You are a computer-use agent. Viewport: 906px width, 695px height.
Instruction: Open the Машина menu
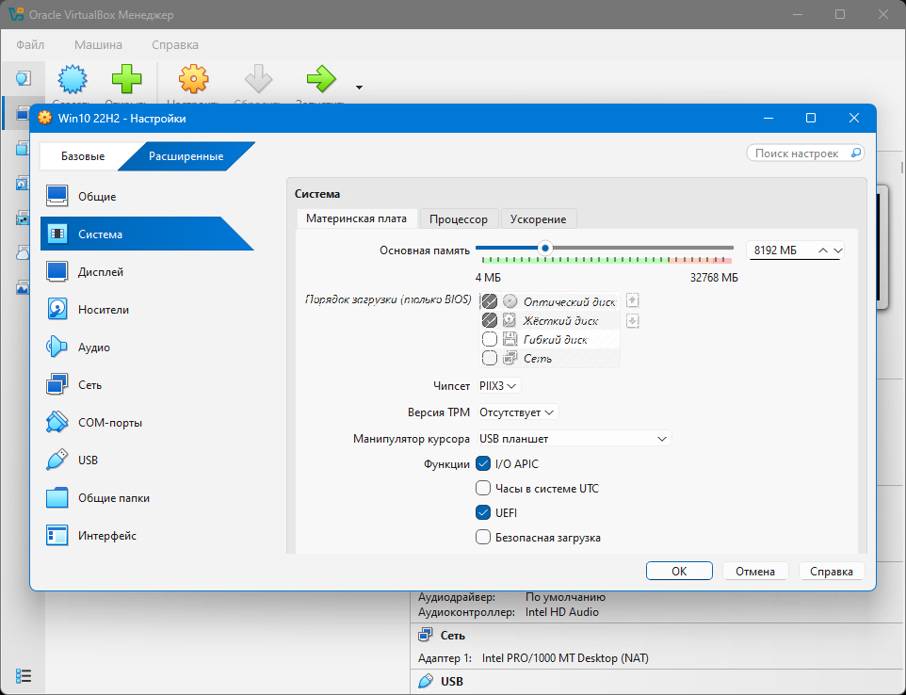pos(98,44)
